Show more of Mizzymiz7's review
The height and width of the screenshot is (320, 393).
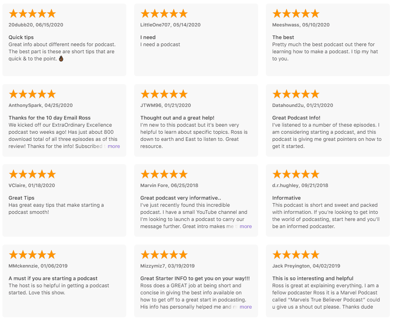(x=246, y=307)
